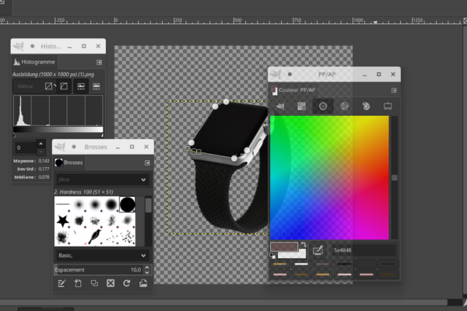Image resolution: width=467 pixels, height=311 pixels.
Task: Pick color with eyedropper button
Action: coord(318,250)
